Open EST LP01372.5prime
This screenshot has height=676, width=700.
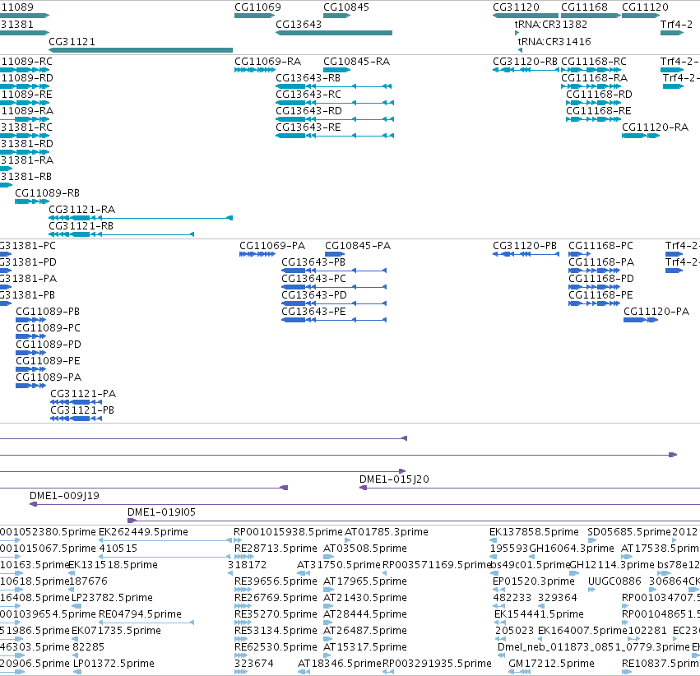[114, 664]
